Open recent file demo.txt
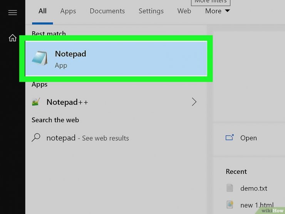Image resolution: width=285 pixels, height=214 pixels. (x=254, y=188)
